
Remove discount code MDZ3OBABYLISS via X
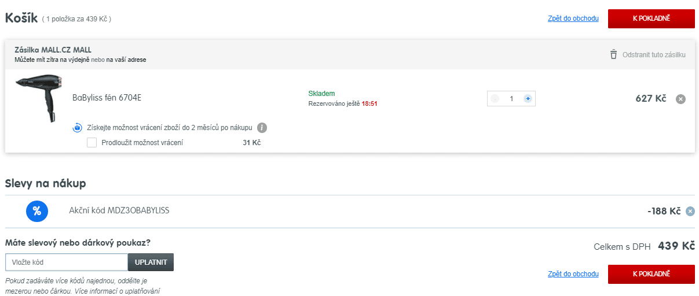click(x=690, y=212)
